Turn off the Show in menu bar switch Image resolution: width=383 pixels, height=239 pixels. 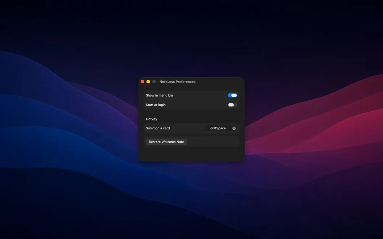[x=232, y=95]
